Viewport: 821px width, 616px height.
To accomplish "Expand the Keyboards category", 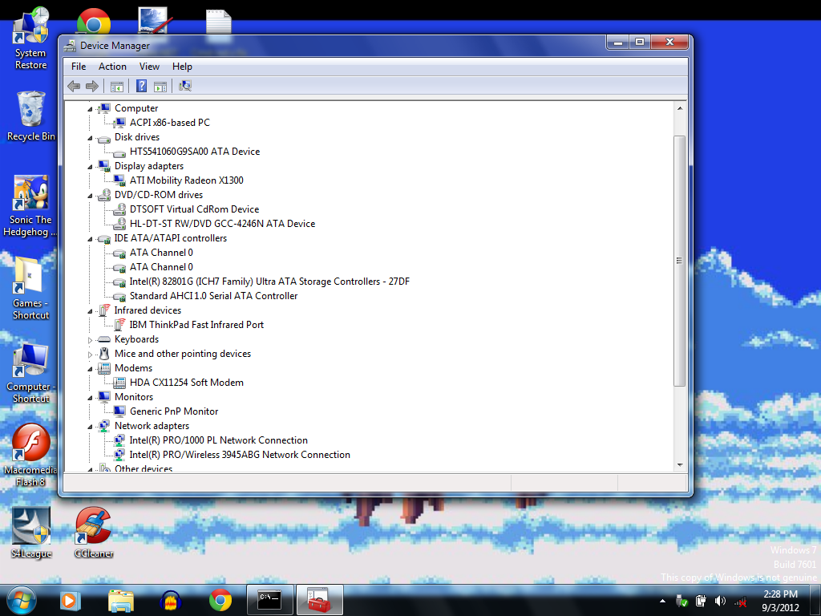I will (x=91, y=338).
